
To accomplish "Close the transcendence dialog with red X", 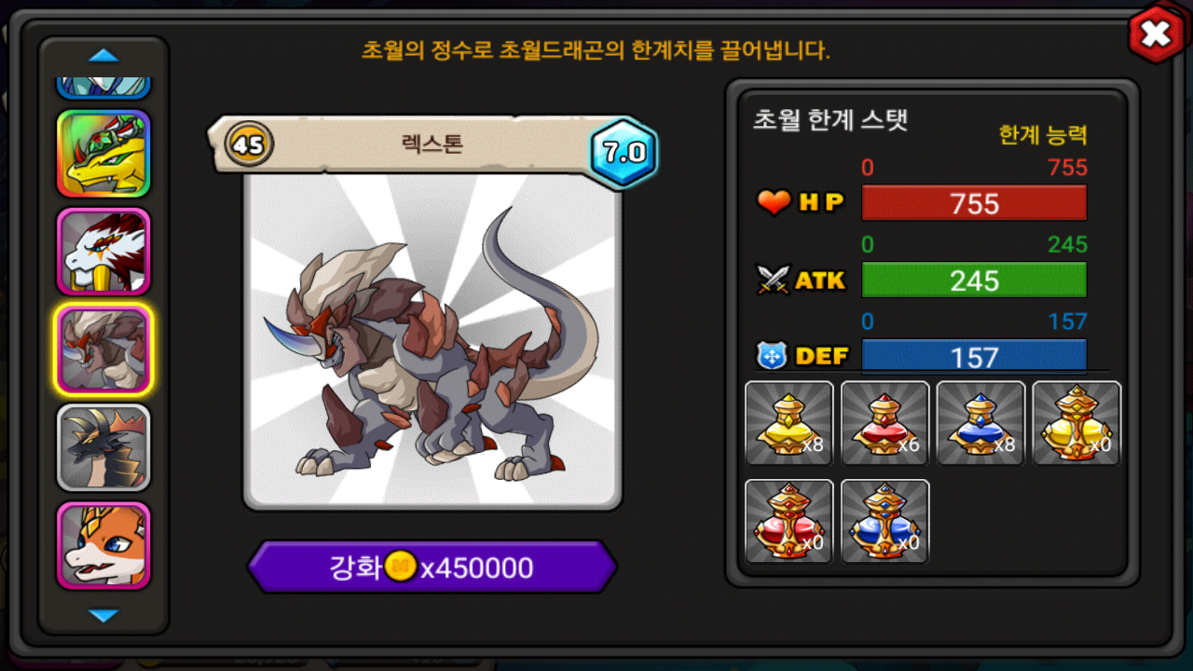I will pos(1156,34).
